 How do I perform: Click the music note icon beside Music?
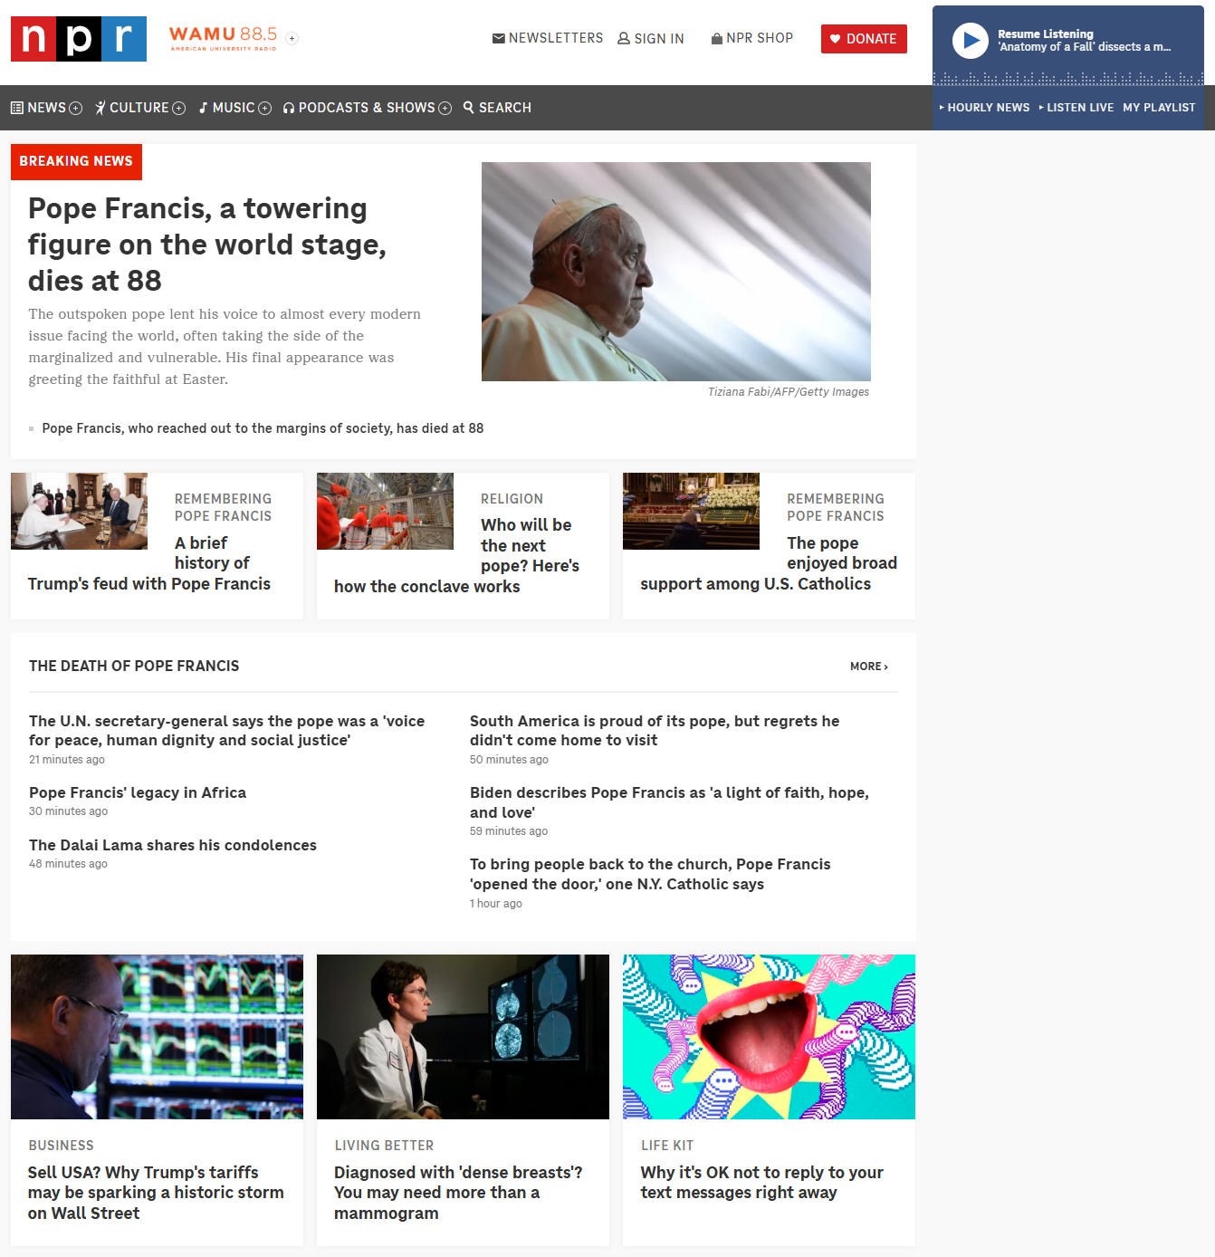(204, 108)
